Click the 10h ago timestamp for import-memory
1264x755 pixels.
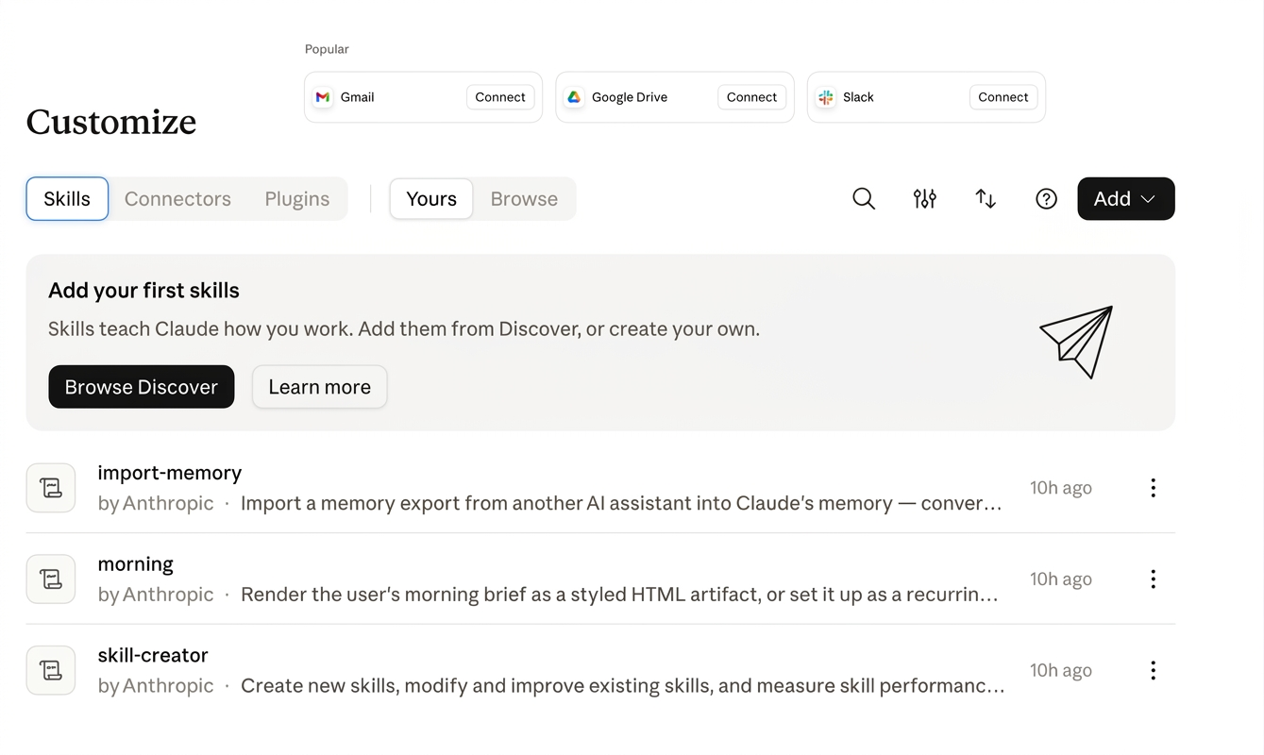tap(1061, 488)
